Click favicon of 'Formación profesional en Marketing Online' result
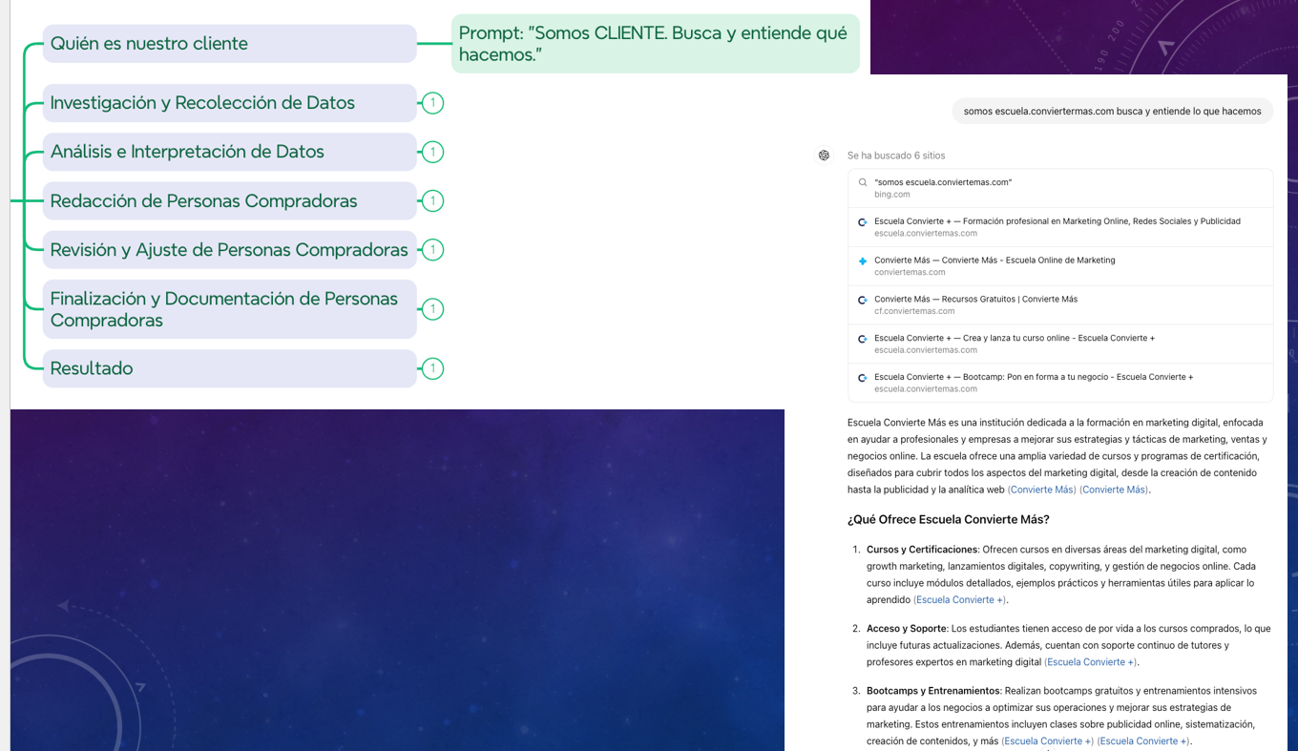Image resolution: width=1298 pixels, height=751 pixels. pos(863,221)
